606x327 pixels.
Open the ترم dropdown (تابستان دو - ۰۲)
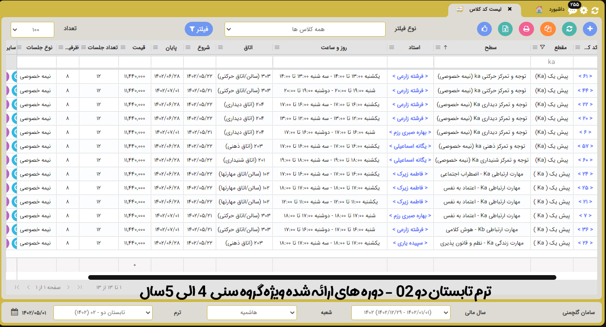(x=103, y=313)
